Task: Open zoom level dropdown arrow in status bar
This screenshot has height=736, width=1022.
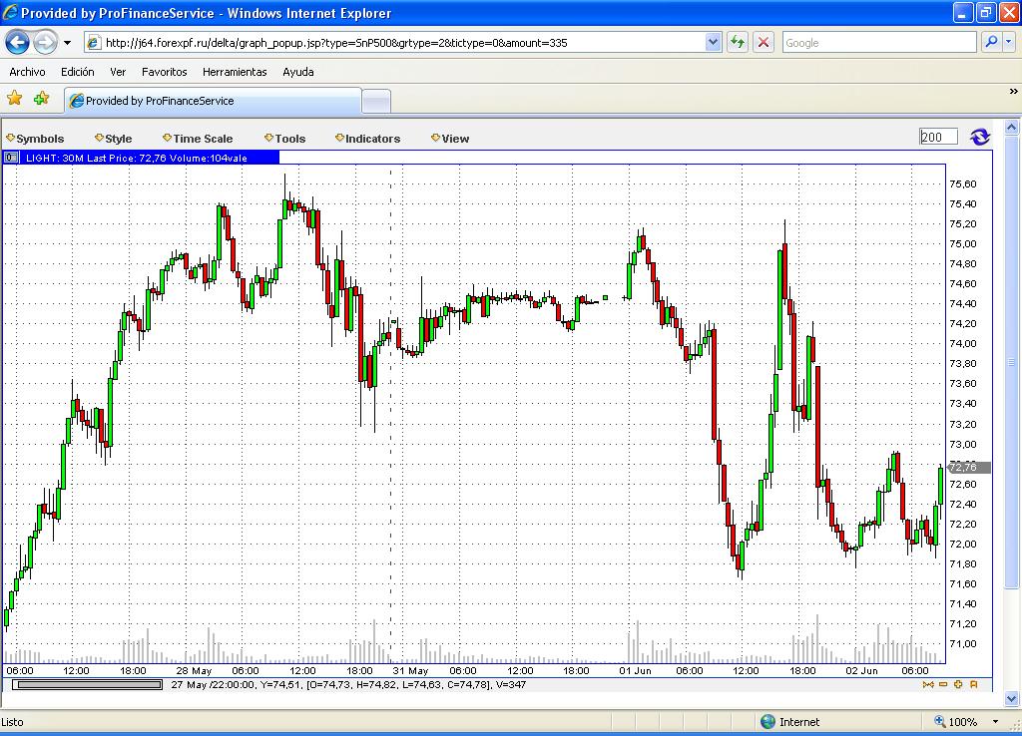Action: (x=995, y=722)
